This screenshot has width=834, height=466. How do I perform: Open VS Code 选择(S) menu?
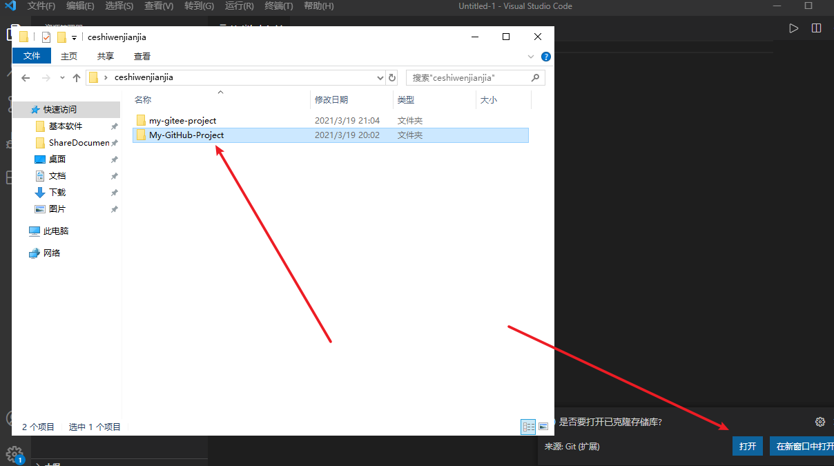[119, 6]
